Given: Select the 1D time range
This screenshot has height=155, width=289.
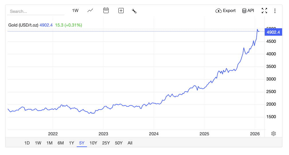Looking at the screenshot, I should [27, 143].
